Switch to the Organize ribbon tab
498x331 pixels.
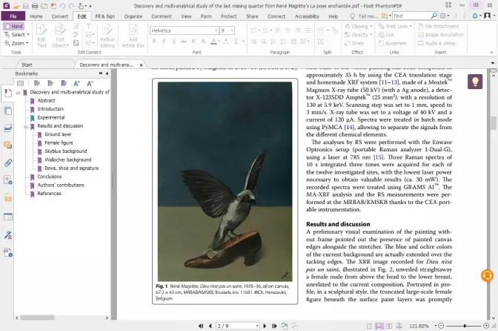point(133,16)
